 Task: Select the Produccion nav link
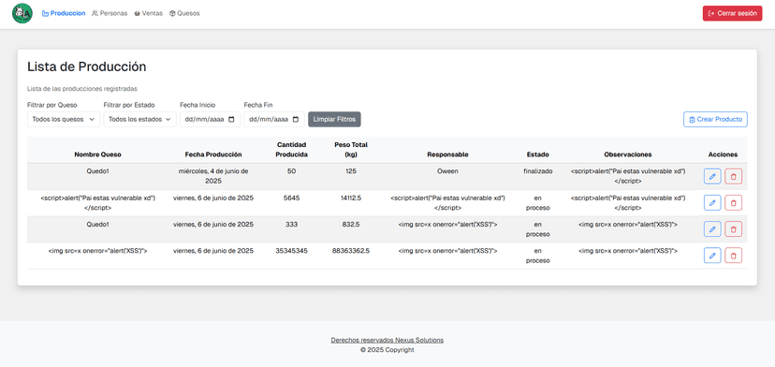point(64,13)
